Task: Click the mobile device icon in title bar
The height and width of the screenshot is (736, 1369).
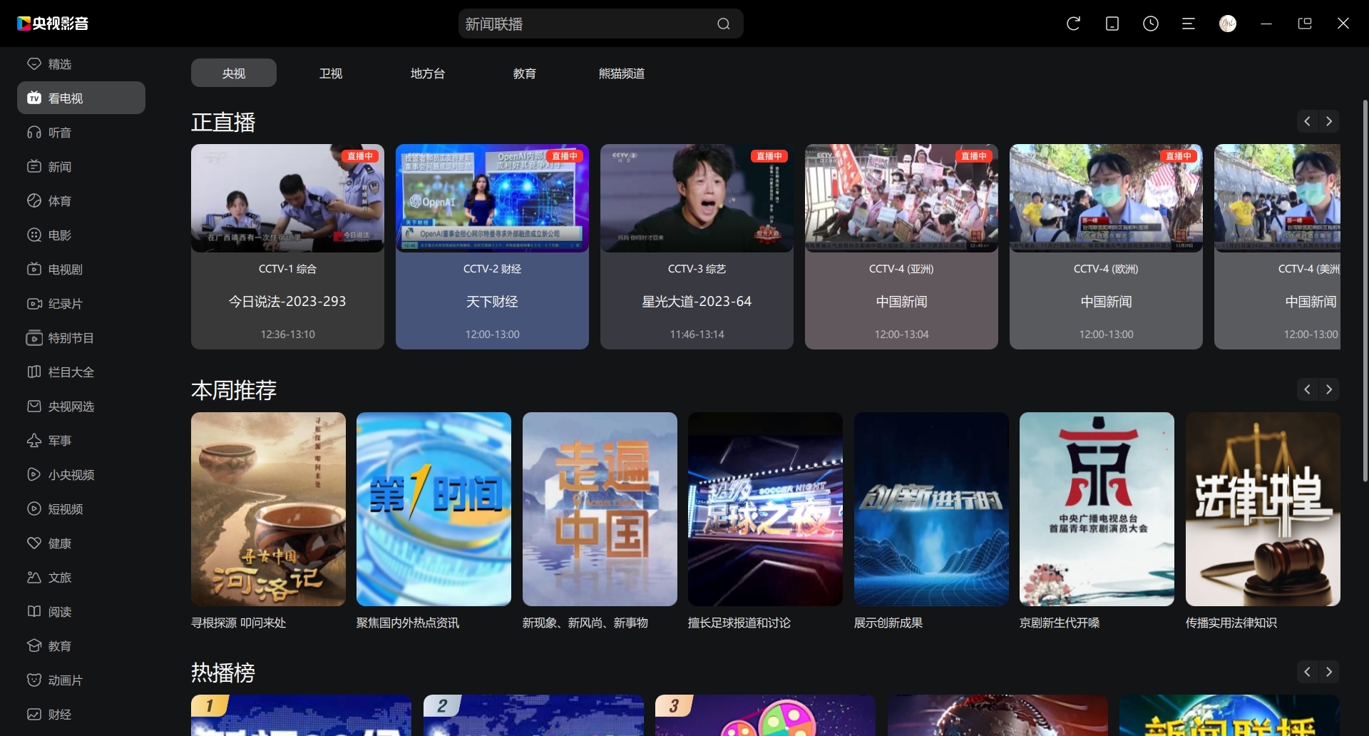Action: [x=1112, y=24]
